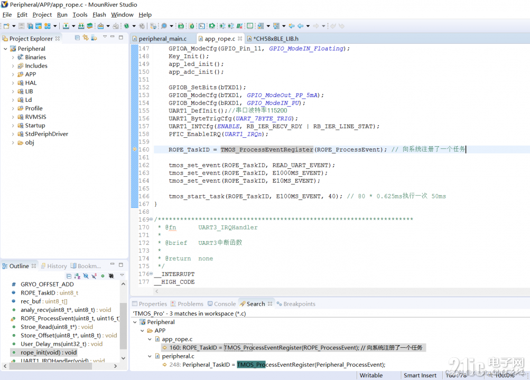
Task: Open the Tools menu
Action: [x=80, y=15]
